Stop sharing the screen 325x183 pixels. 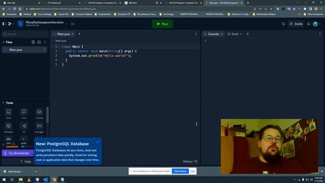[180, 171]
